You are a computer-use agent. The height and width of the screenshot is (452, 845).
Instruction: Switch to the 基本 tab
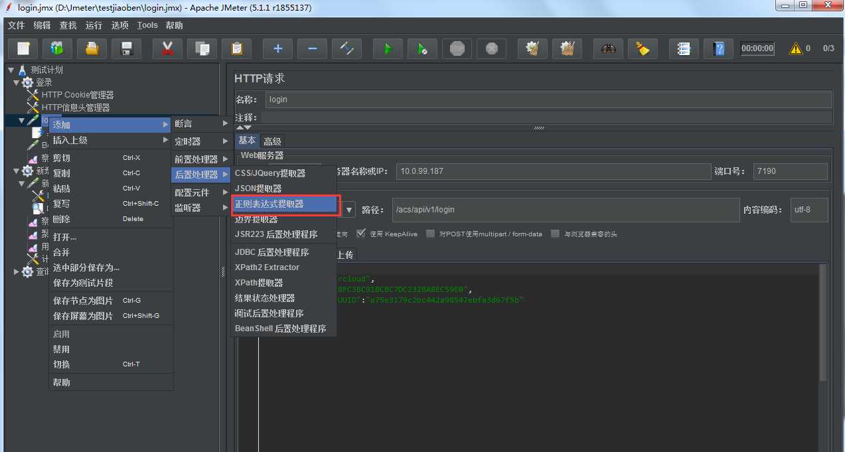(x=247, y=141)
